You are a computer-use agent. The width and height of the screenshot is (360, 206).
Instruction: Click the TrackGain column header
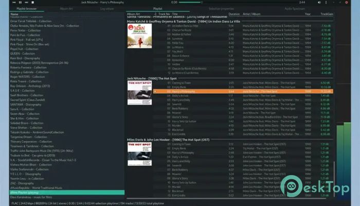(327, 14)
